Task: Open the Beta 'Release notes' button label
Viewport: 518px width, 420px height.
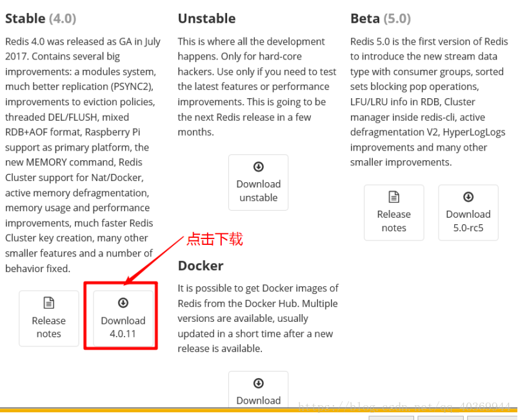Action: [x=393, y=221]
